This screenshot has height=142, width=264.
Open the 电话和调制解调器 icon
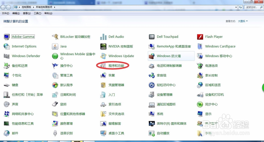[152, 66]
